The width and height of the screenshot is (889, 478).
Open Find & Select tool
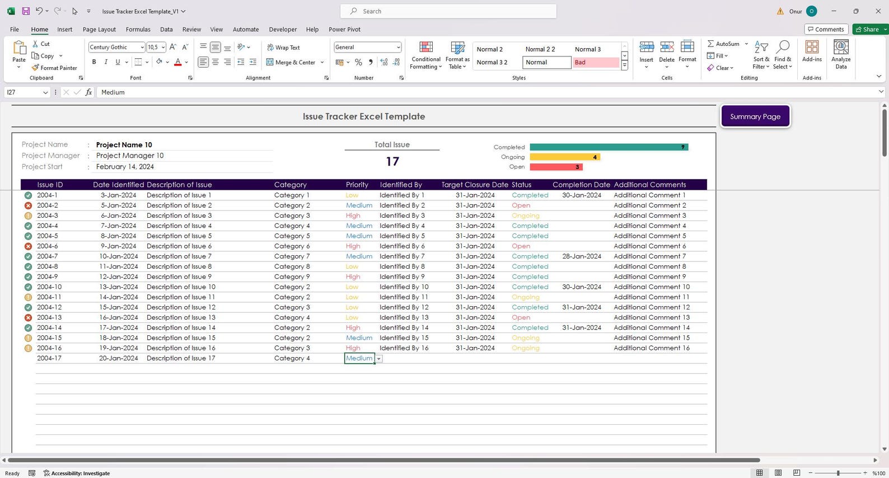point(783,55)
